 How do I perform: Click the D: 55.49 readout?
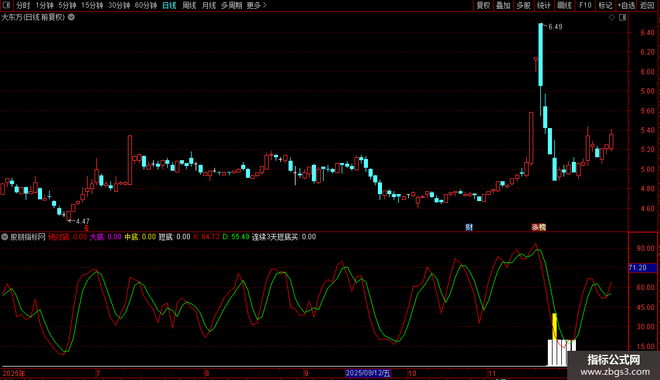[236, 237]
